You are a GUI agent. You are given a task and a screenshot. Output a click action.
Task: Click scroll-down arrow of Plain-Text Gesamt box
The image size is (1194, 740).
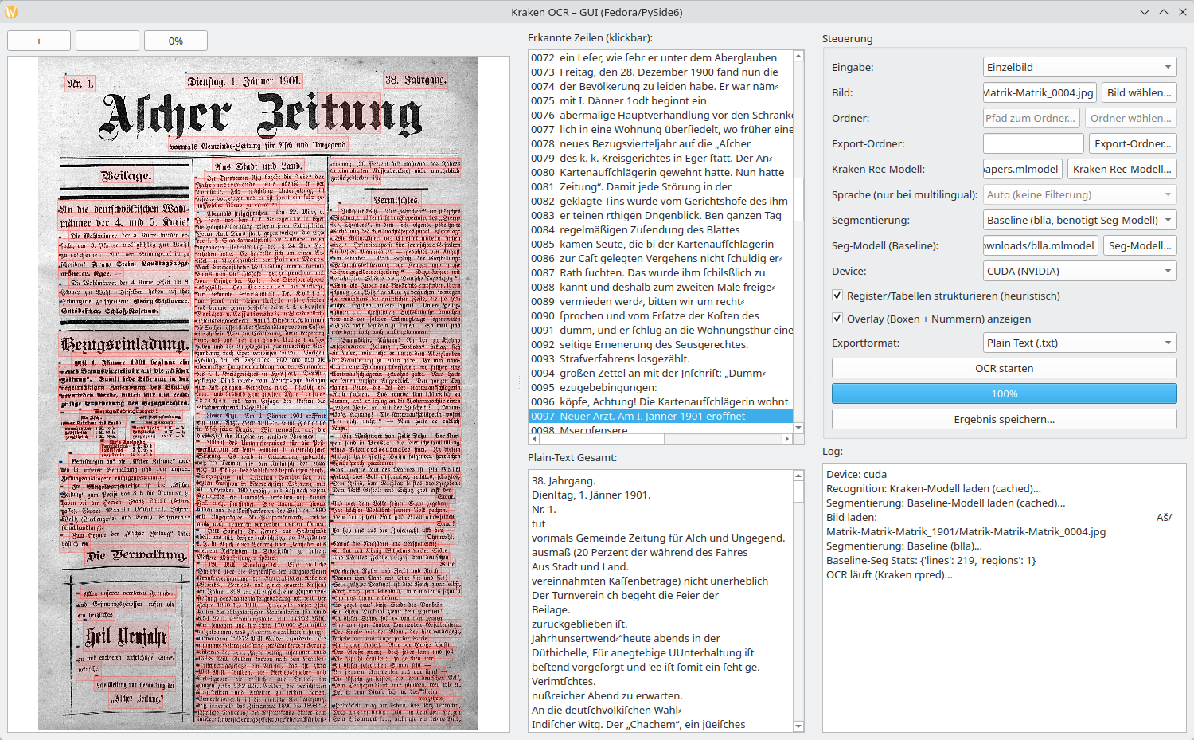[798, 726]
